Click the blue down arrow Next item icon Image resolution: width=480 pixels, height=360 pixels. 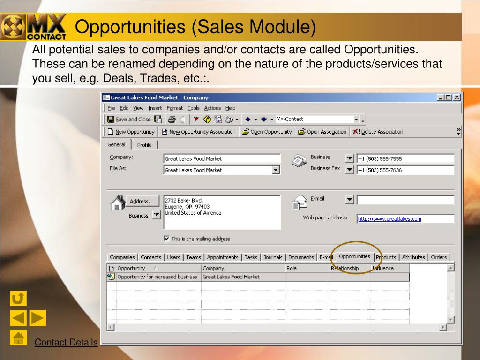pyautogui.click(x=264, y=120)
